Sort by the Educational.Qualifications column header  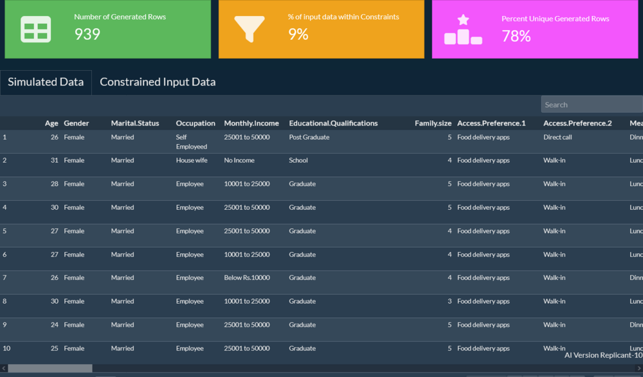[x=333, y=123]
